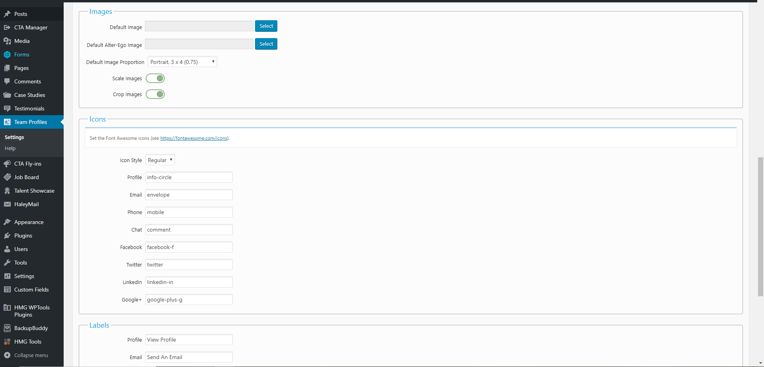764x367 pixels.
Task: Open Testimonials menu item
Action: (x=32, y=108)
